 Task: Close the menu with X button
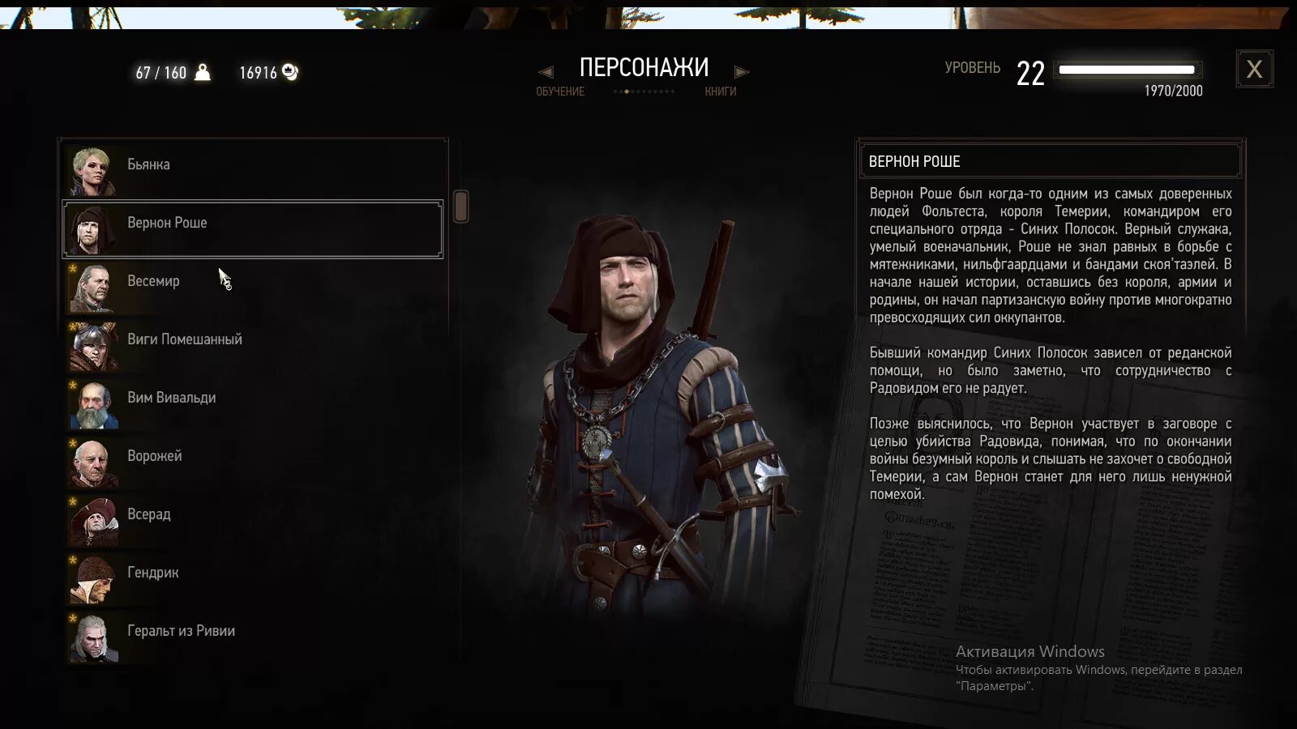click(x=1254, y=69)
